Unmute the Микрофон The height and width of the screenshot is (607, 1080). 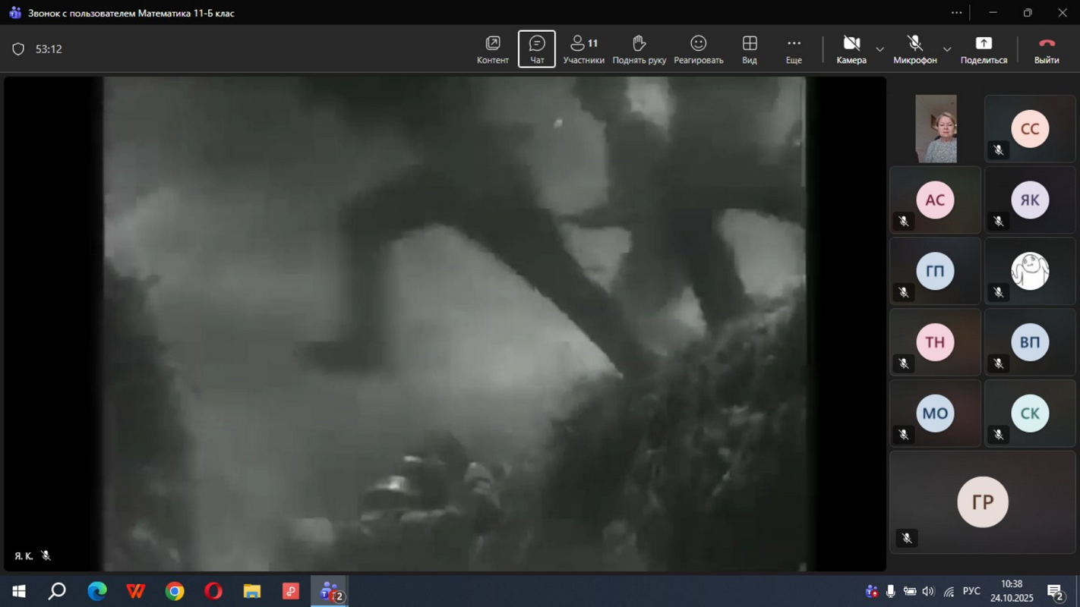click(x=914, y=49)
